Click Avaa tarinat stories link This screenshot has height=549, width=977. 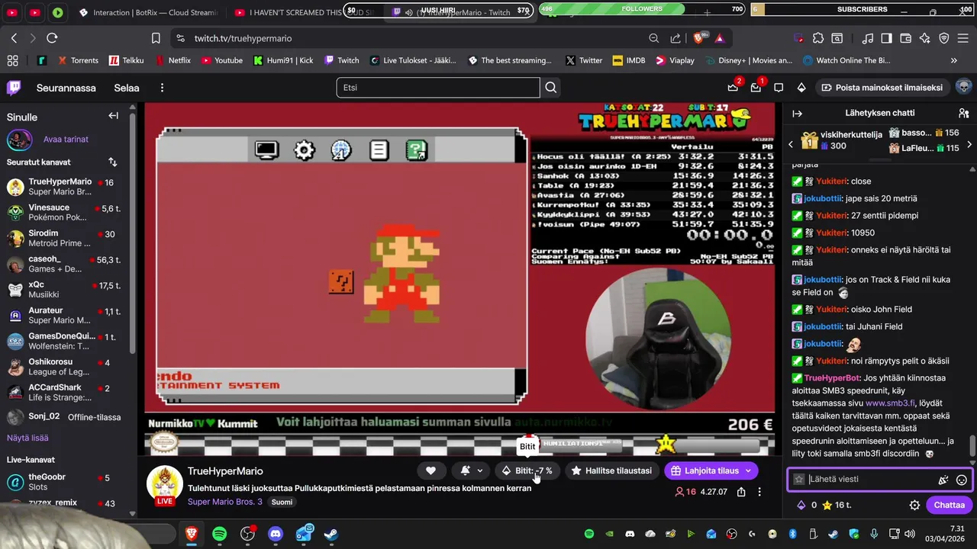point(66,140)
